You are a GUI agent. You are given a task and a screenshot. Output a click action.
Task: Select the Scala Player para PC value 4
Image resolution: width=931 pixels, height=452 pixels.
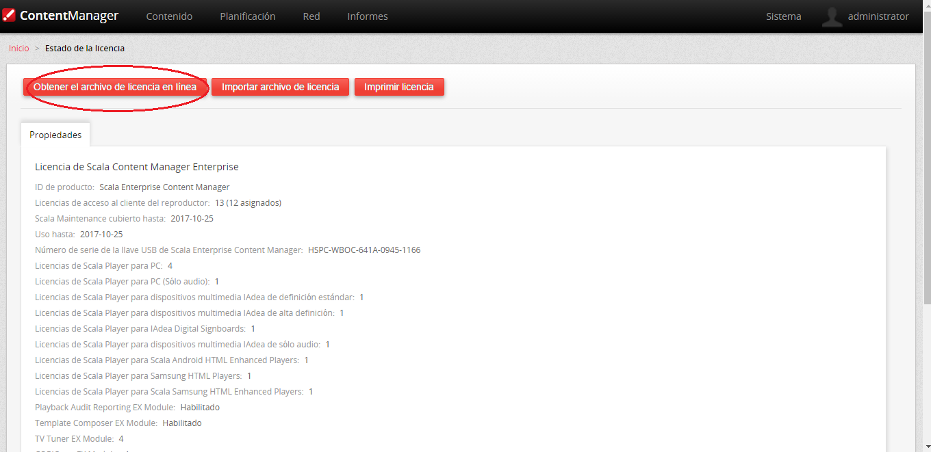pos(170,266)
